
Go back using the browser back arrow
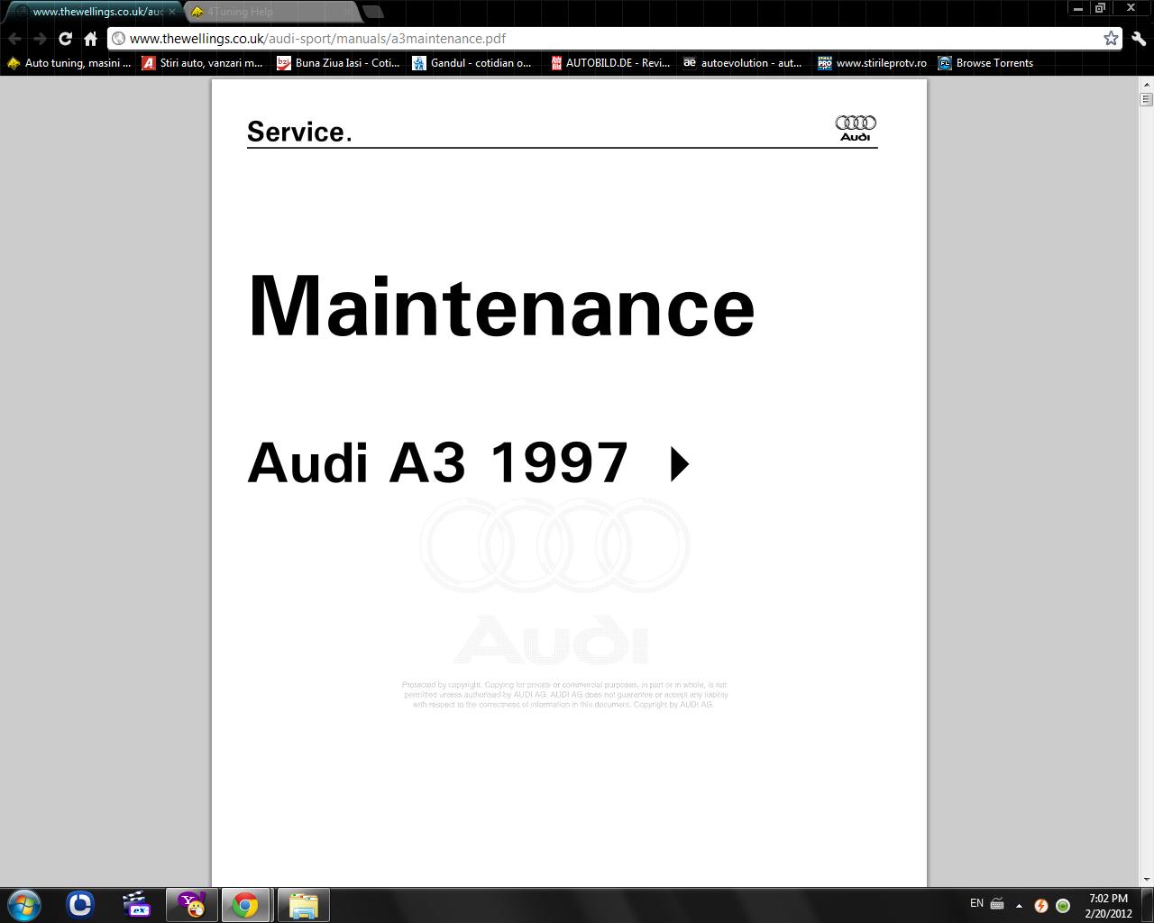coord(14,39)
